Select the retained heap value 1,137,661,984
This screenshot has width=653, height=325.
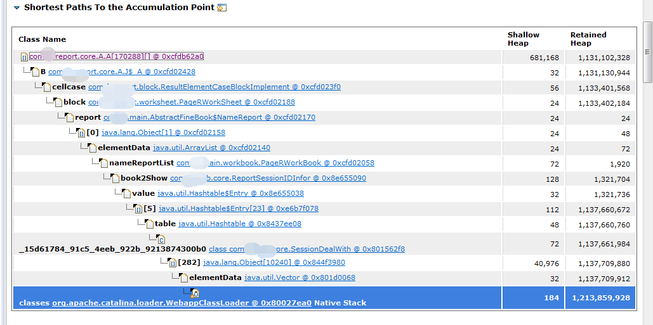click(x=604, y=244)
